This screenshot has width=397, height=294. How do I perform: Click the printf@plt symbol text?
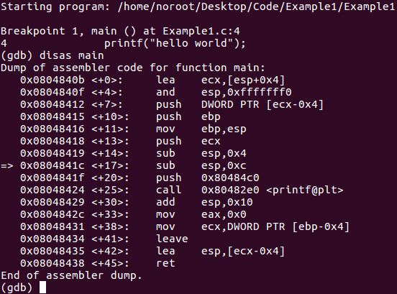[305, 190]
